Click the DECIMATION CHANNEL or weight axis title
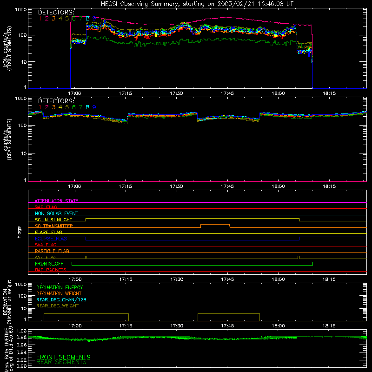The height and width of the screenshot is (372, 372). click(x=7, y=302)
